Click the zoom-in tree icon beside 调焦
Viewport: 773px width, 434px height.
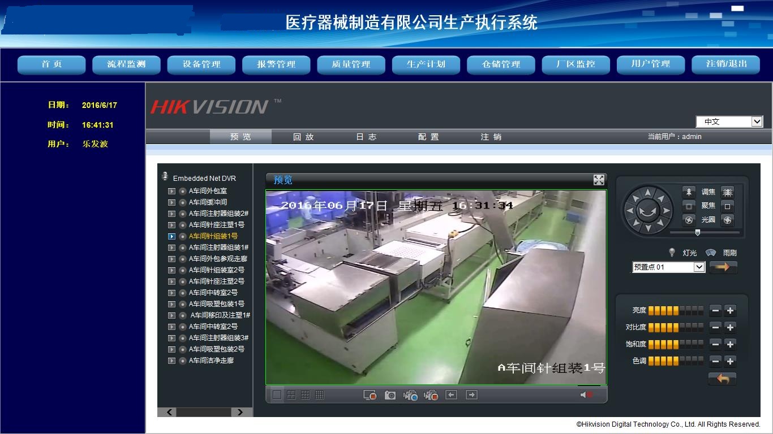click(689, 192)
